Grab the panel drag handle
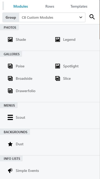 coord(3,6)
